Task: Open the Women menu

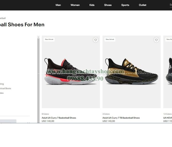Action: point(75,5)
